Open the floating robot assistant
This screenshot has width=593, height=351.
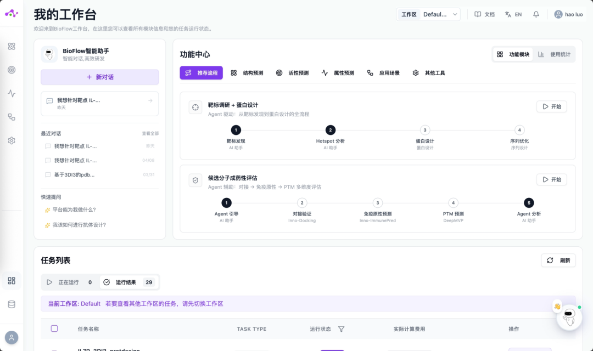click(x=569, y=317)
